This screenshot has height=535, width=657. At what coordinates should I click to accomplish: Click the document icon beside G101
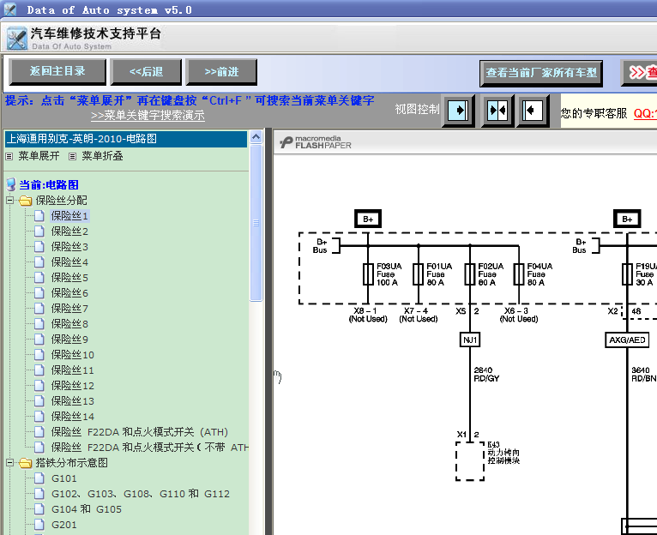click(39, 478)
